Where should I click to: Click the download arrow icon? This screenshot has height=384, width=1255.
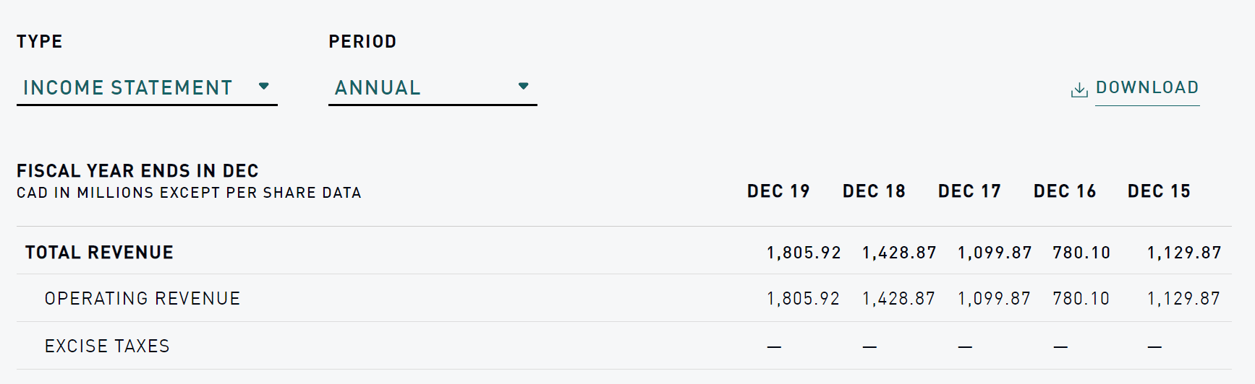point(1079,90)
